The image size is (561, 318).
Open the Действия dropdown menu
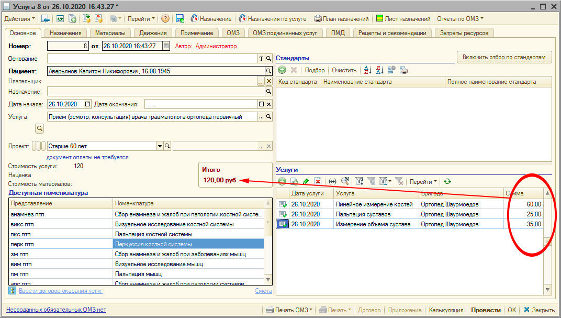tap(20, 19)
